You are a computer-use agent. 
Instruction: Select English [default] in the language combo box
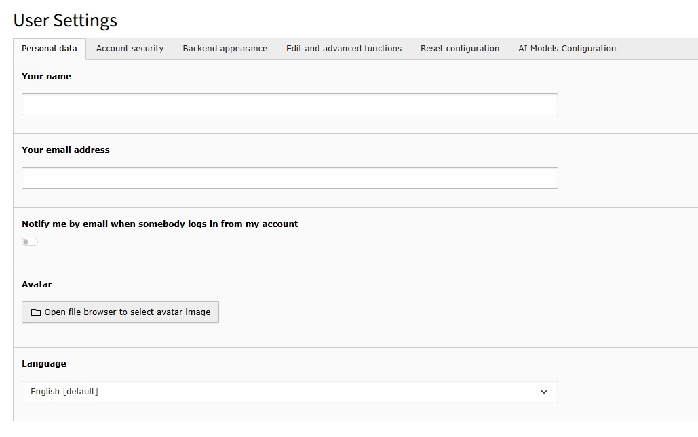pos(290,392)
